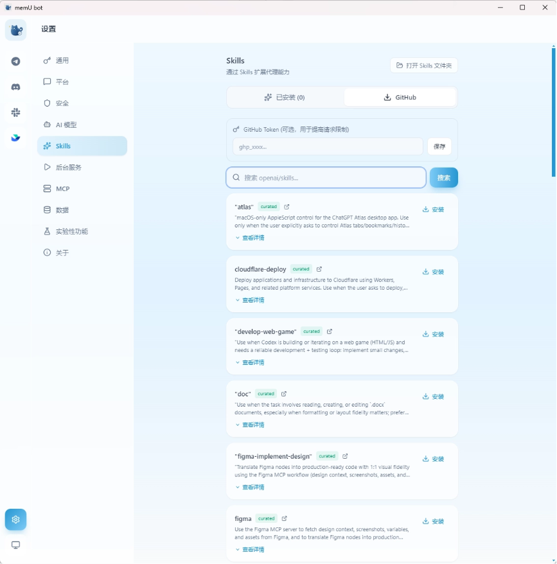Click the curated badge on doc
Image resolution: width=557 pixels, height=564 pixels.
266,394
